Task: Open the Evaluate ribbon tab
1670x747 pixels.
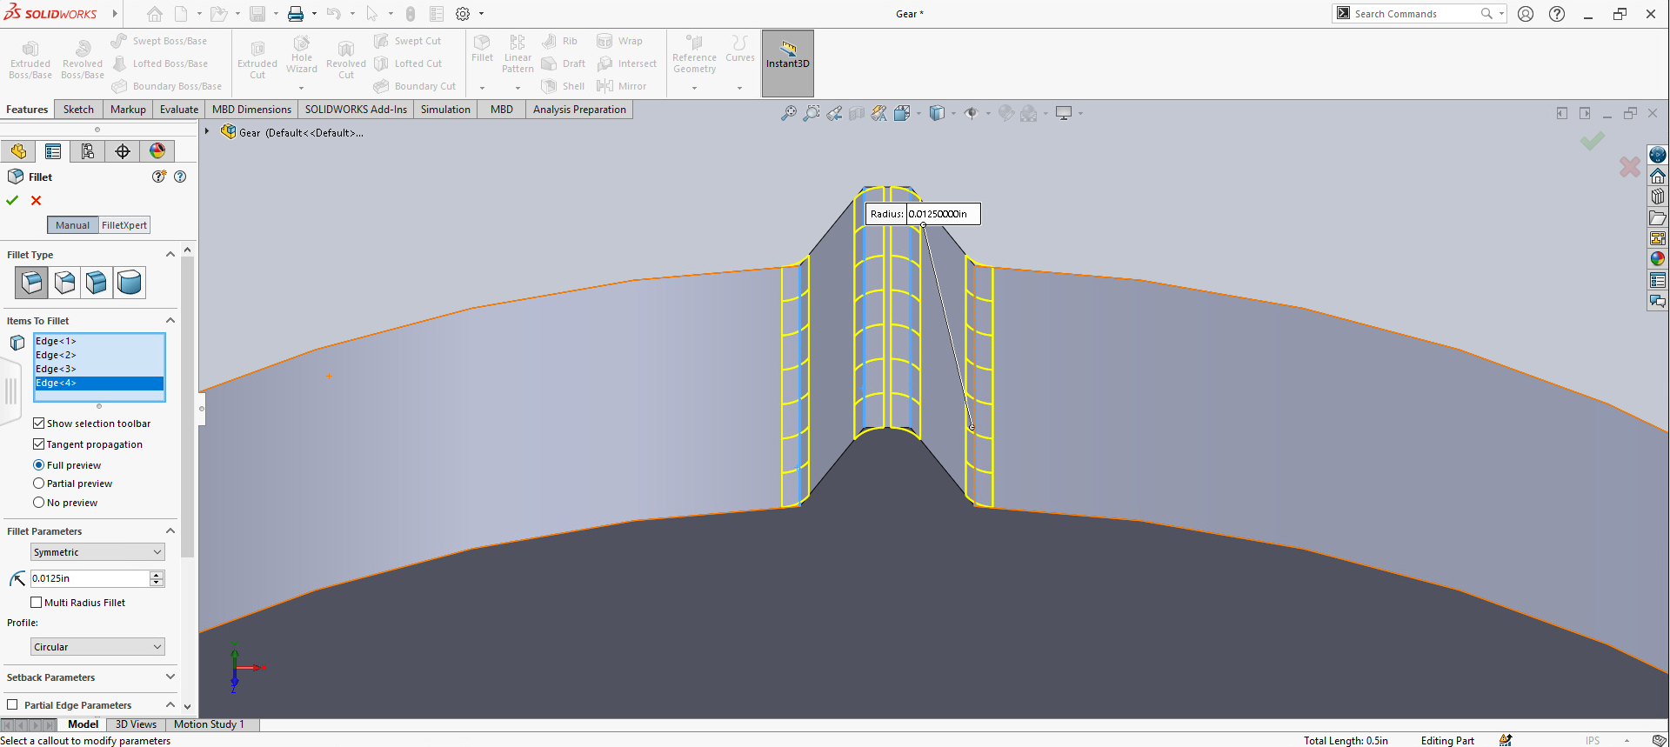Action: pos(178,110)
